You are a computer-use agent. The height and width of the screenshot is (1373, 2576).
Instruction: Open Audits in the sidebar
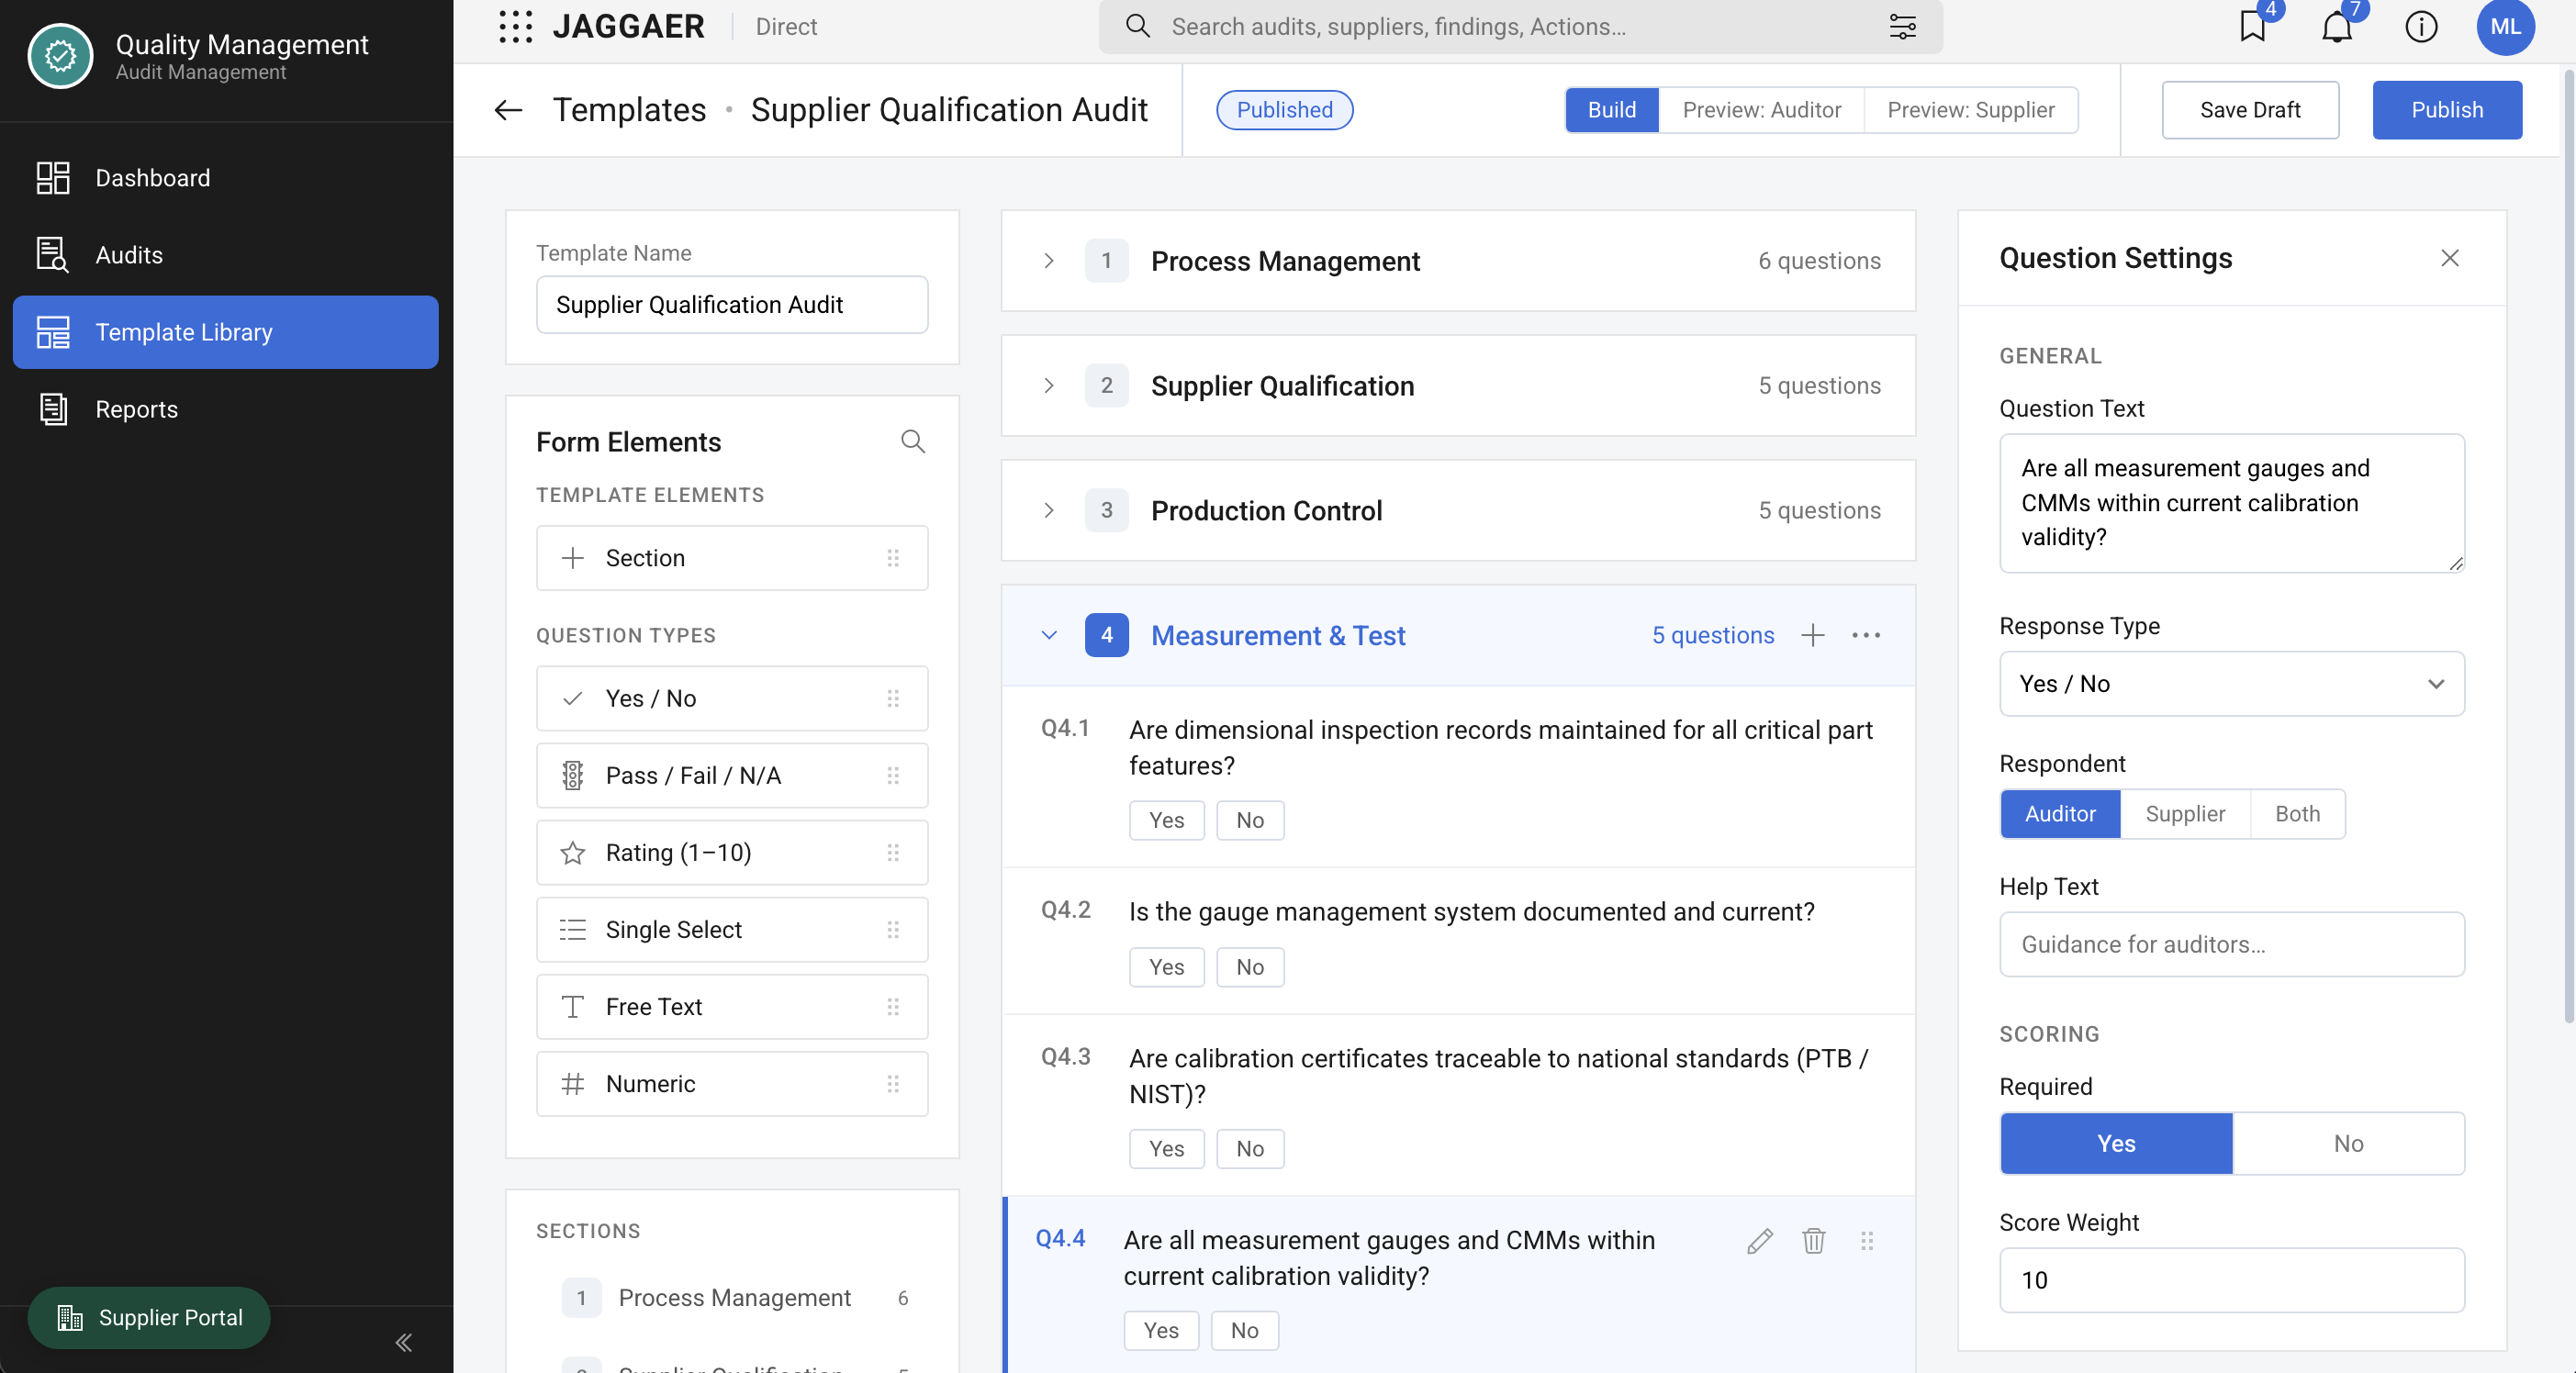tap(225, 255)
